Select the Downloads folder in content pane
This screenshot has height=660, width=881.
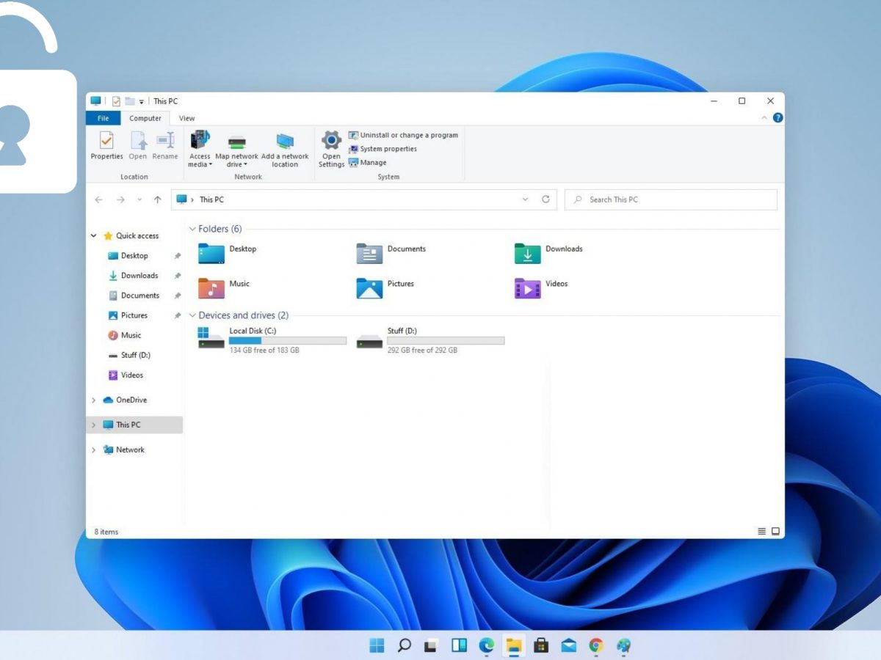pos(549,254)
